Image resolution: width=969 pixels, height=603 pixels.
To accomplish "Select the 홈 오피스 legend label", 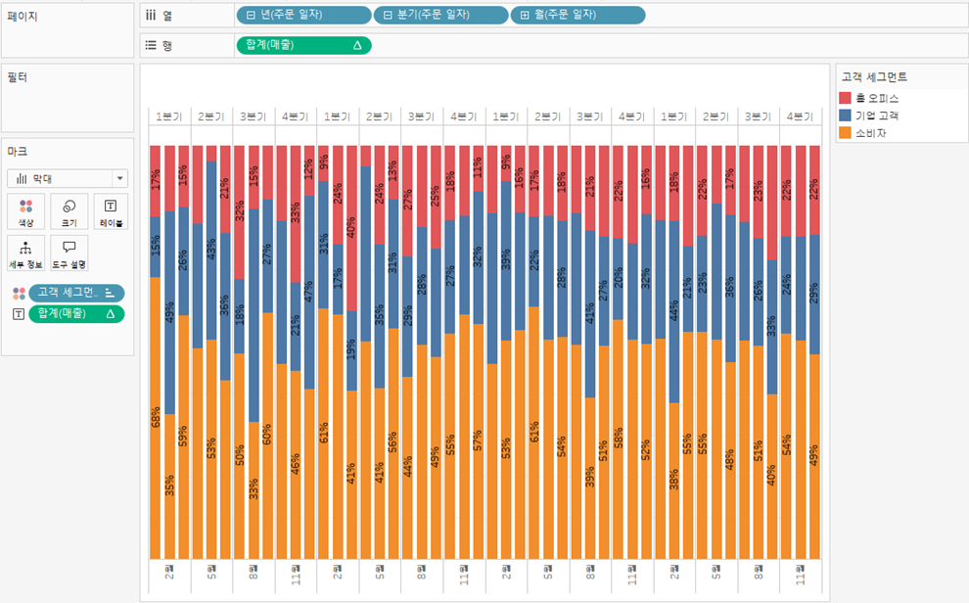I will click(877, 98).
